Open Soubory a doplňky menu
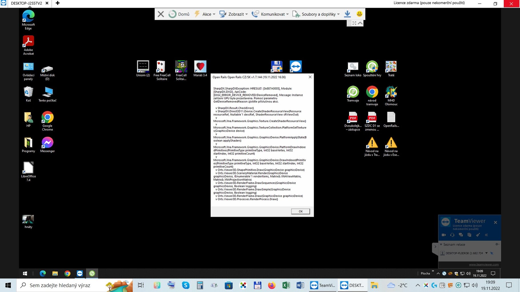520x292 pixels. (316, 14)
